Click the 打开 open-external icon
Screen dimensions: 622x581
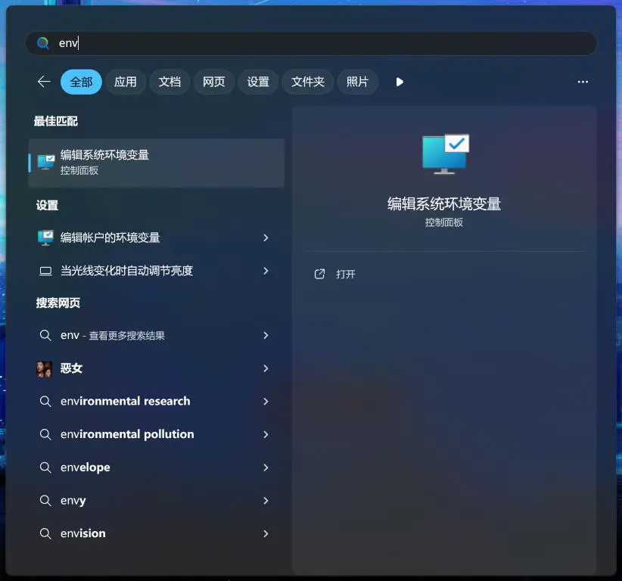pyautogui.click(x=319, y=274)
